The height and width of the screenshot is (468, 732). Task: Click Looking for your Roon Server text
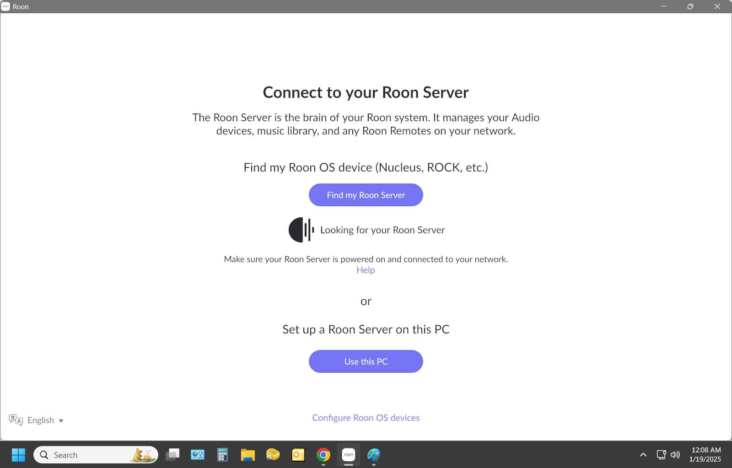(x=382, y=230)
